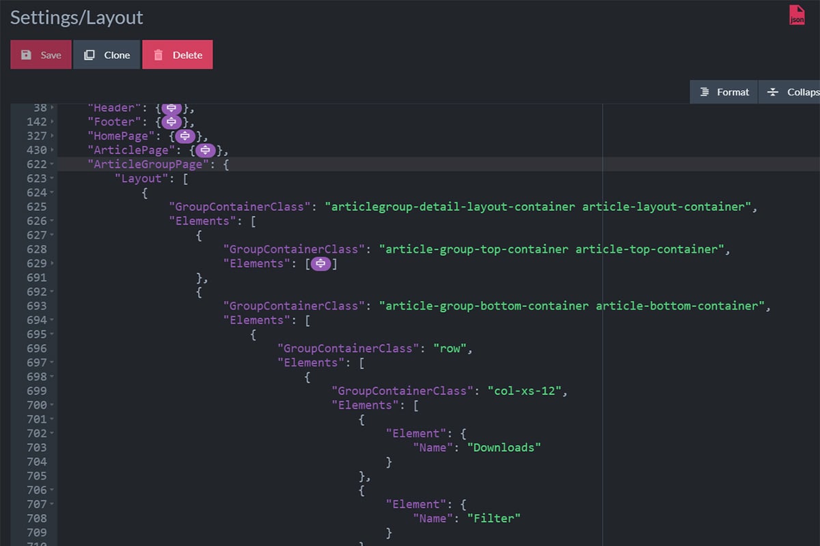The image size is (820, 546).
Task: Clone the current layout
Action: [x=107, y=55]
